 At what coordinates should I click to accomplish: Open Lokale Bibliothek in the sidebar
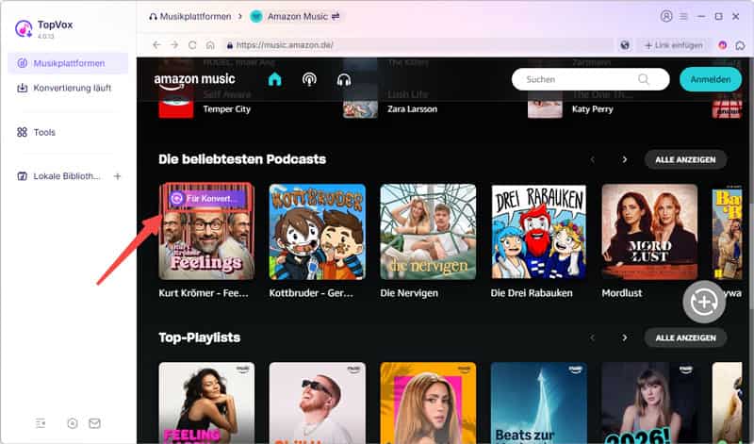coord(58,176)
